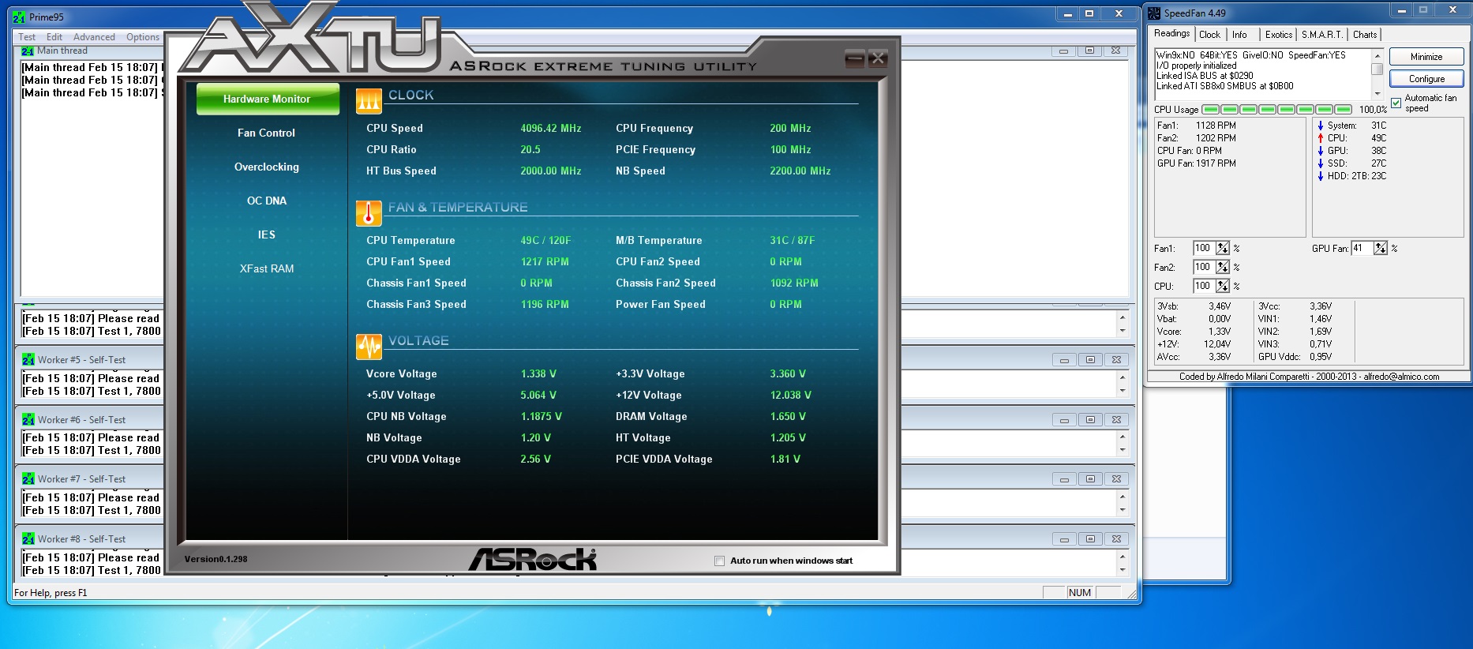Click the CPU temperature up-arrow icon in SpeedFan

coord(1321,138)
